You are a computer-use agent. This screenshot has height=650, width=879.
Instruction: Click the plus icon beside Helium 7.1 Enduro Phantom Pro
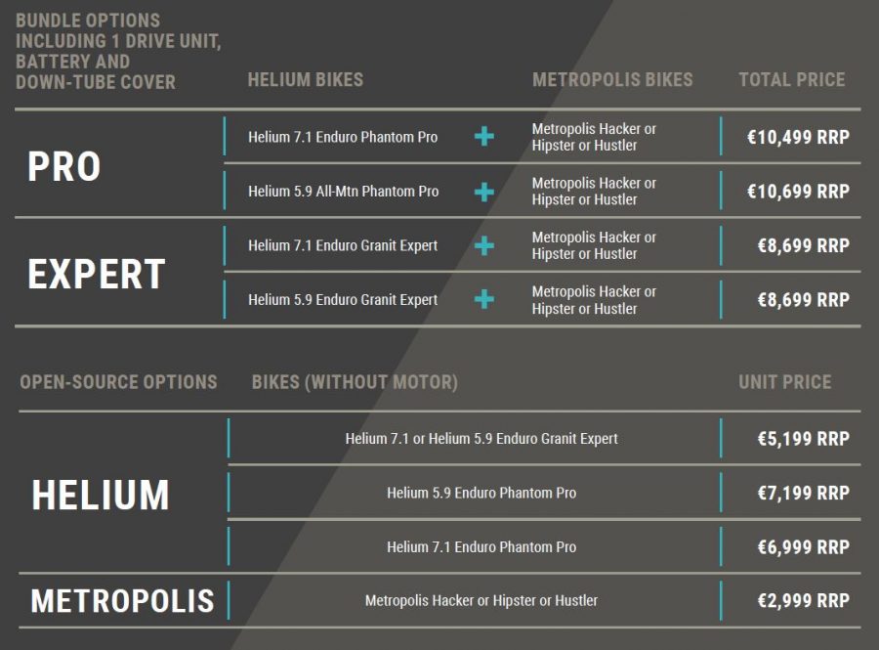tap(483, 136)
